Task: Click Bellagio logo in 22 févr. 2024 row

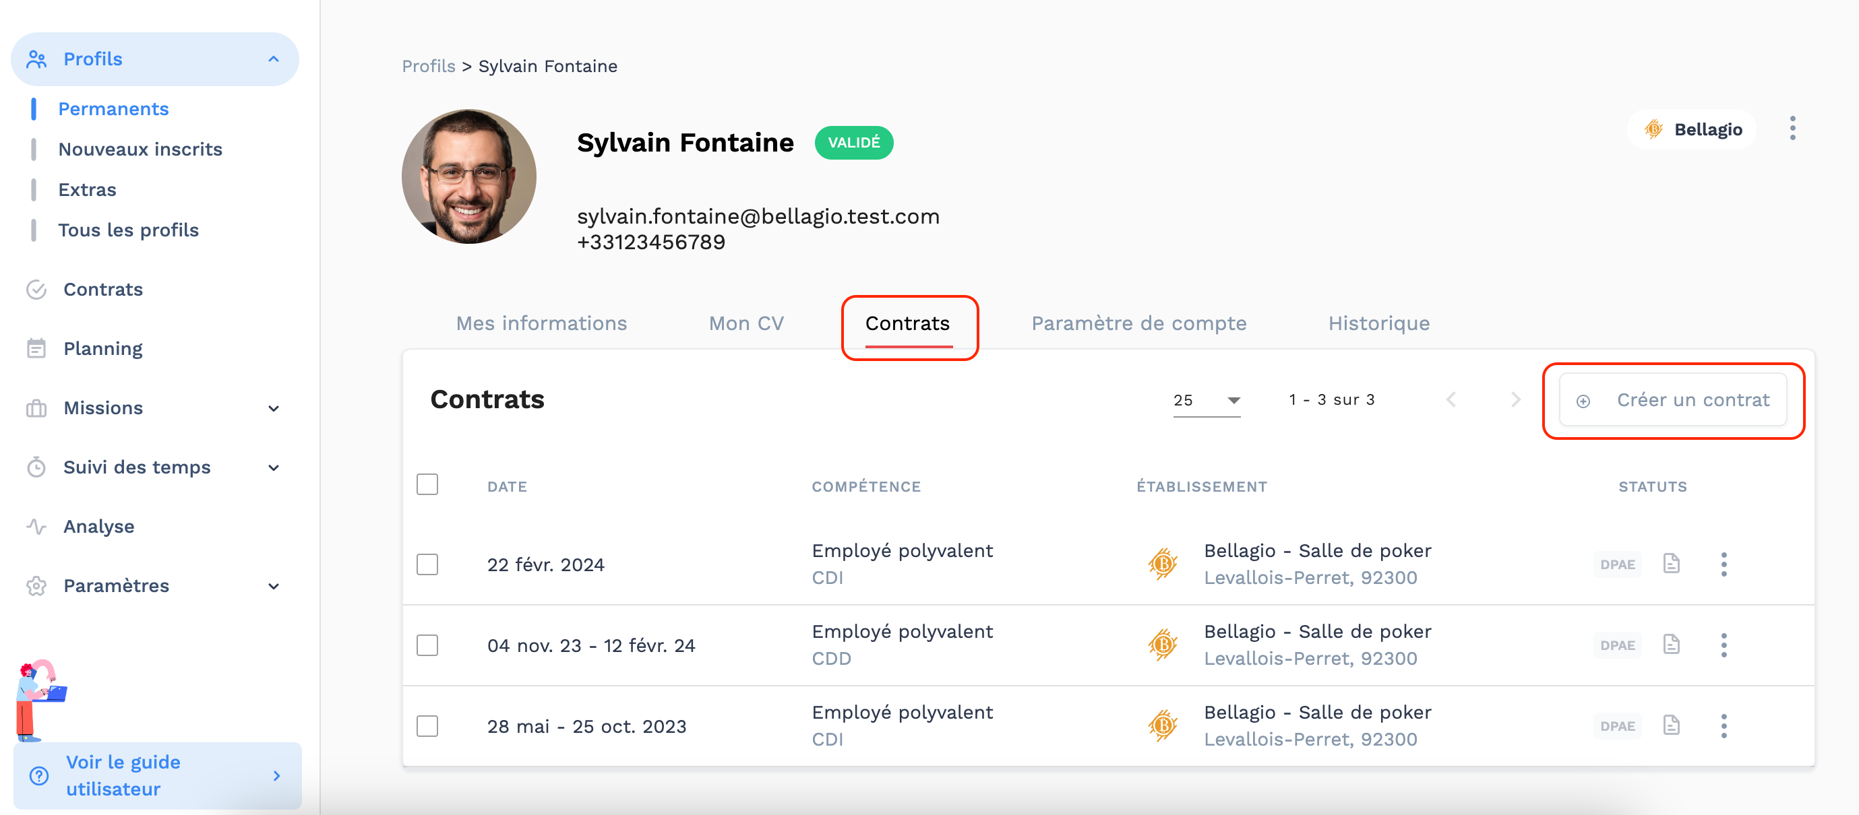Action: [1163, 564]
